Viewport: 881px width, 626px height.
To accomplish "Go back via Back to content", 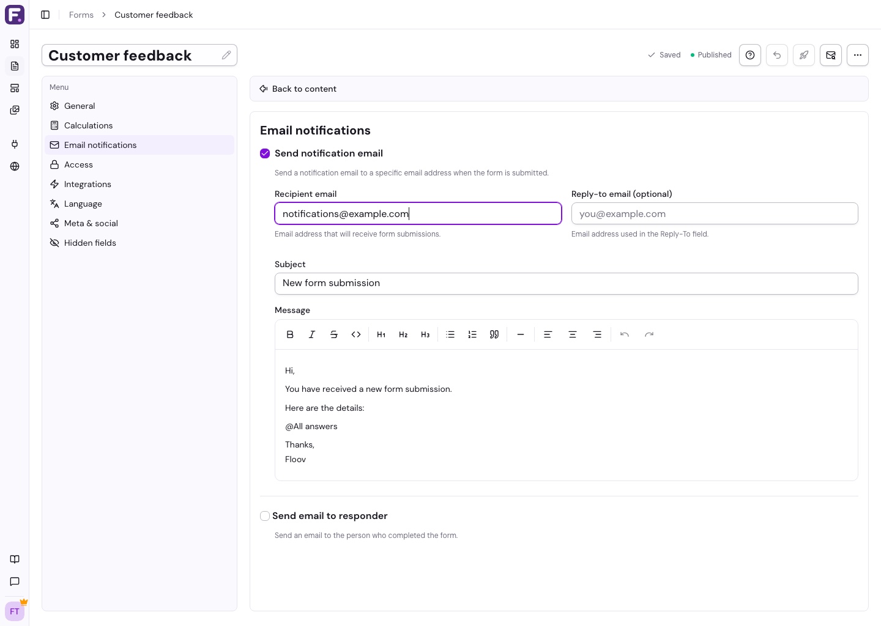I will [298, 89].
